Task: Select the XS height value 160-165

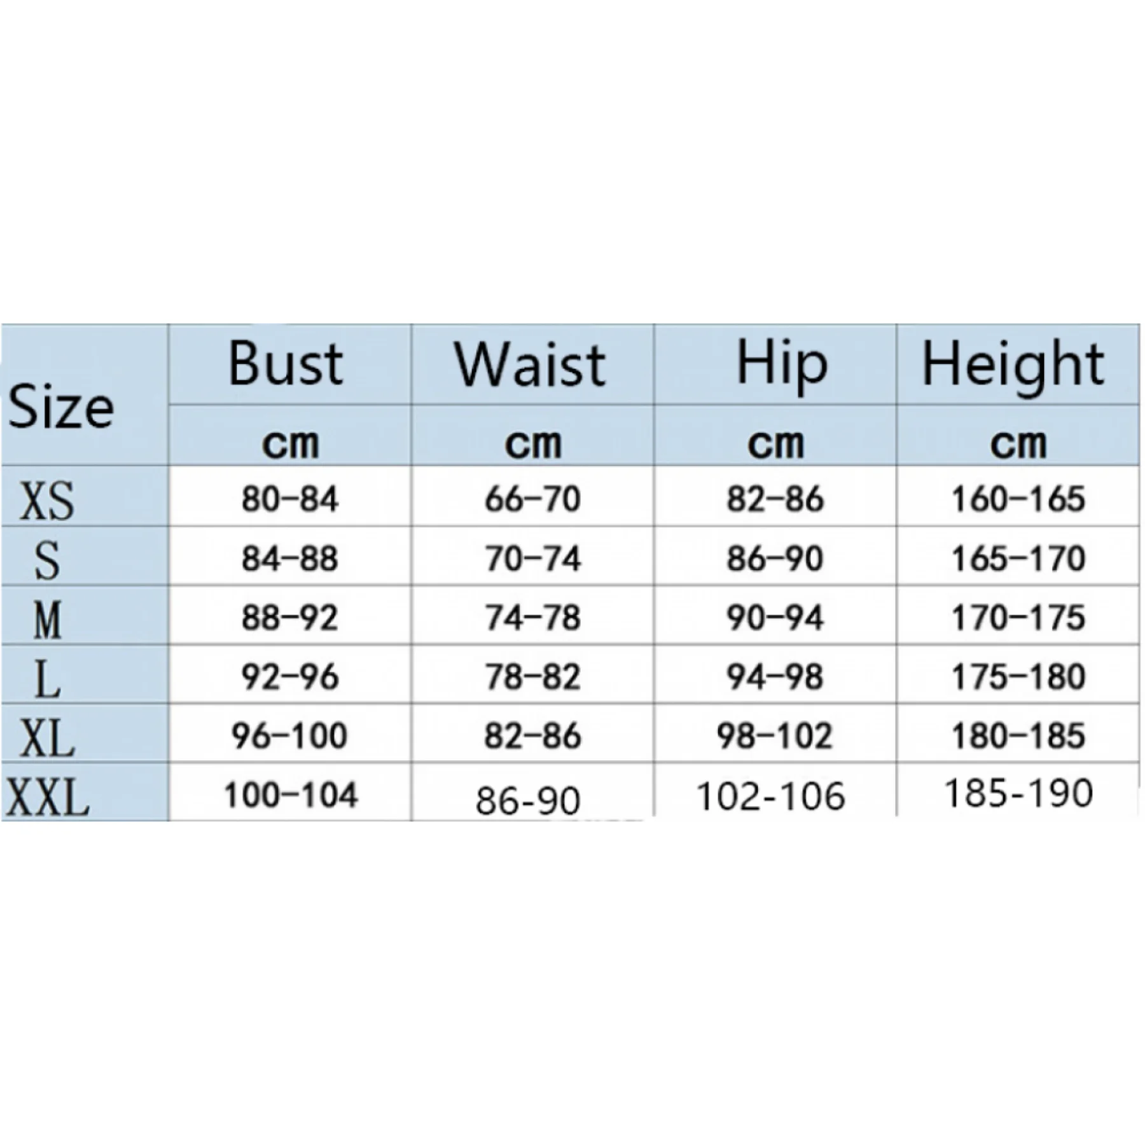Action: coord(1018,499)
